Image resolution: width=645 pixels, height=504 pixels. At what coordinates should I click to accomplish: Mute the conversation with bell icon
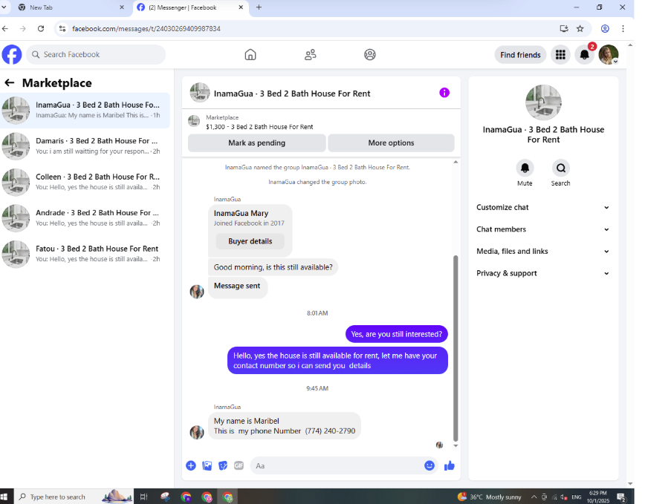click(525, 168)
